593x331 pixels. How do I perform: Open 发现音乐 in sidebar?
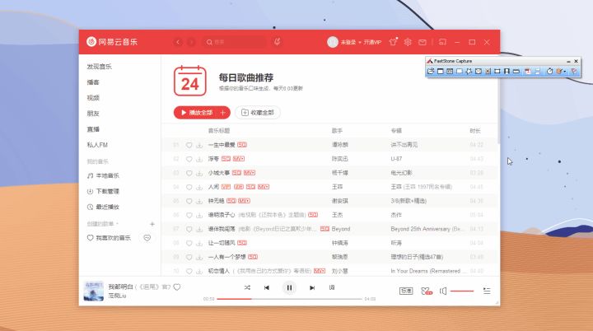(x=99, y=67)
